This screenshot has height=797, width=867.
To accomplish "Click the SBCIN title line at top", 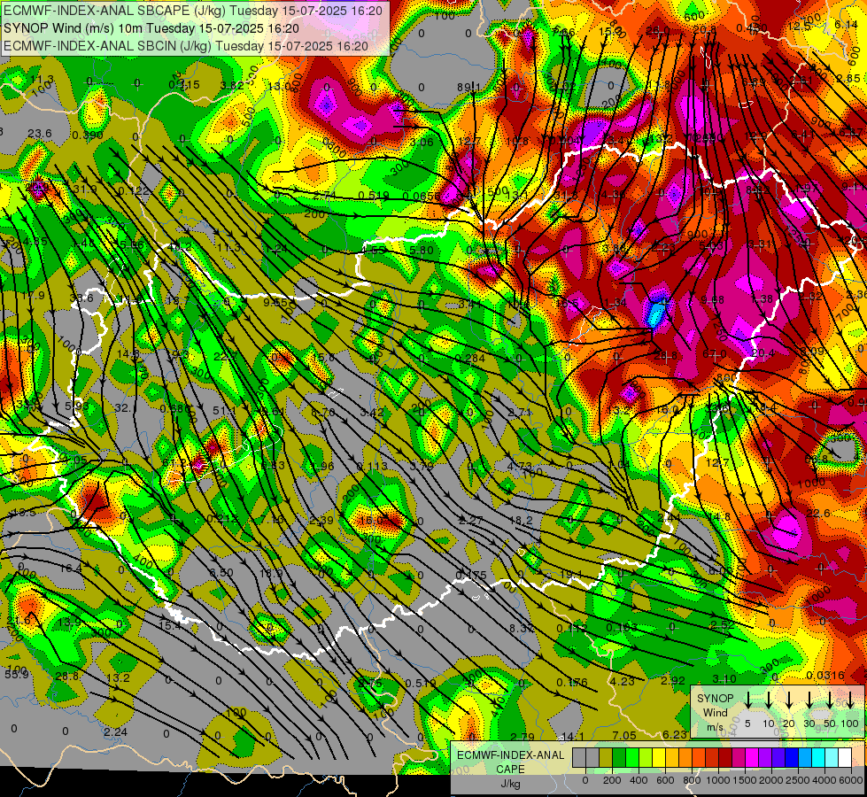I will tap(186, 46).
